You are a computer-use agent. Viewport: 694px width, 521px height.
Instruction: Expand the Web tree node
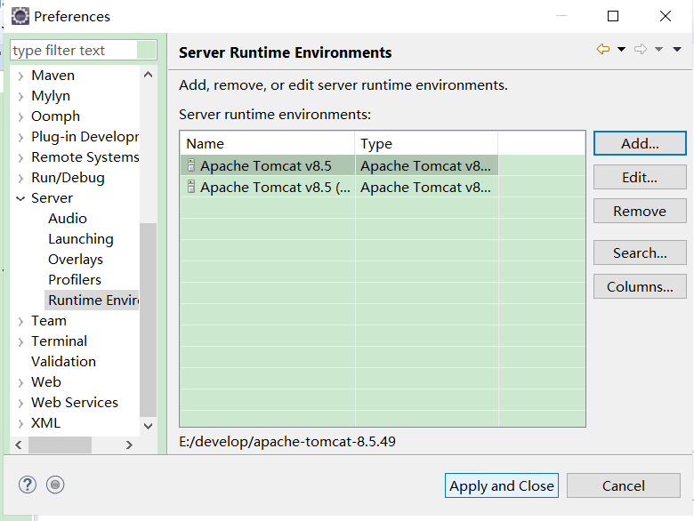pyautogui.click(x=20, y=382)
